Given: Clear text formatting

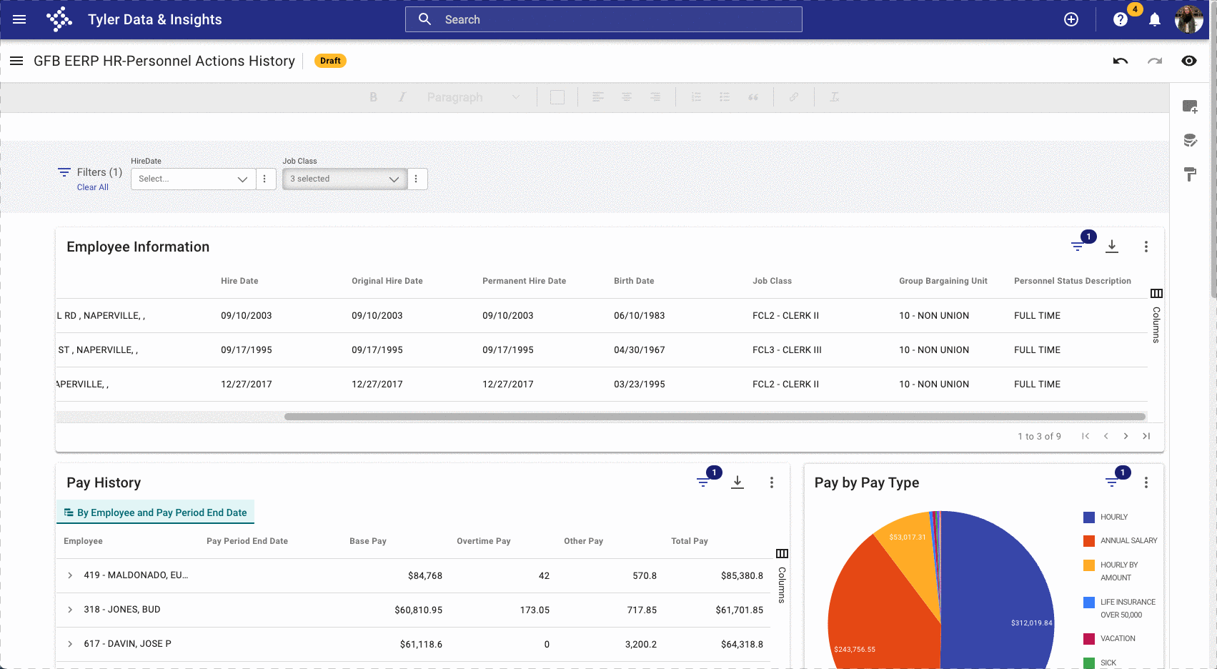Looking at the screenshot, I should click(835, 97).
